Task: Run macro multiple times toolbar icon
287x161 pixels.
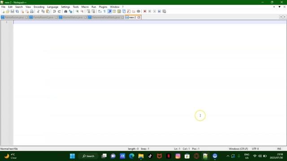Action: click(x=160, y=11)
